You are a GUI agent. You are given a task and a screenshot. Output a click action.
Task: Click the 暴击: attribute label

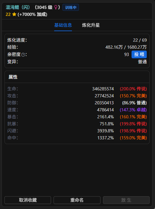pyautogui.click(x=13, y=117)
